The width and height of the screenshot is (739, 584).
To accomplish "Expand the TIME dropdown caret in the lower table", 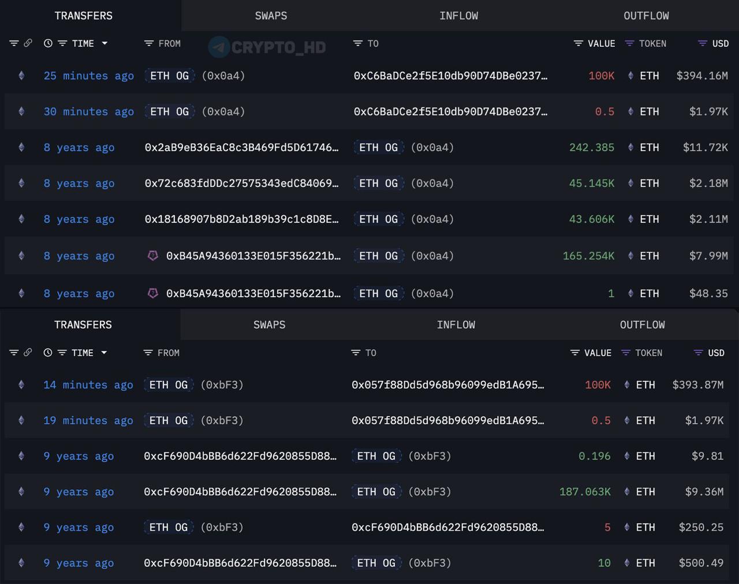I will pyautogui.click(x=104, y=353).
